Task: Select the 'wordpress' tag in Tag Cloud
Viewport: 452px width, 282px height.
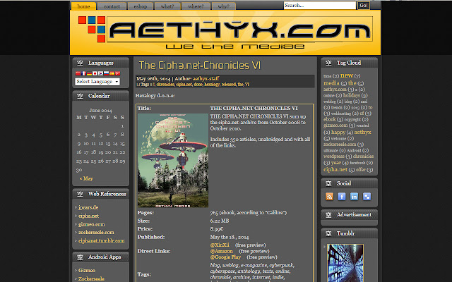Action: 334,157
